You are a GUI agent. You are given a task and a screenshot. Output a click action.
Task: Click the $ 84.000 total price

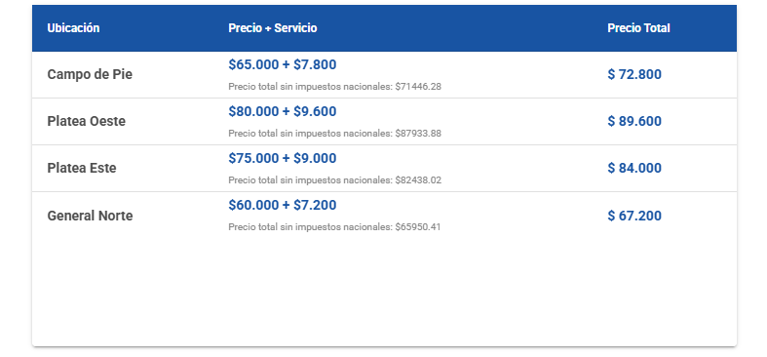tap(634, 168)
